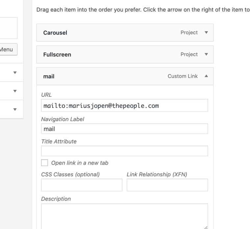
Task: Collapse the mail Custom Link arrow
Action: pyautogui.click(x=206, y=76)
